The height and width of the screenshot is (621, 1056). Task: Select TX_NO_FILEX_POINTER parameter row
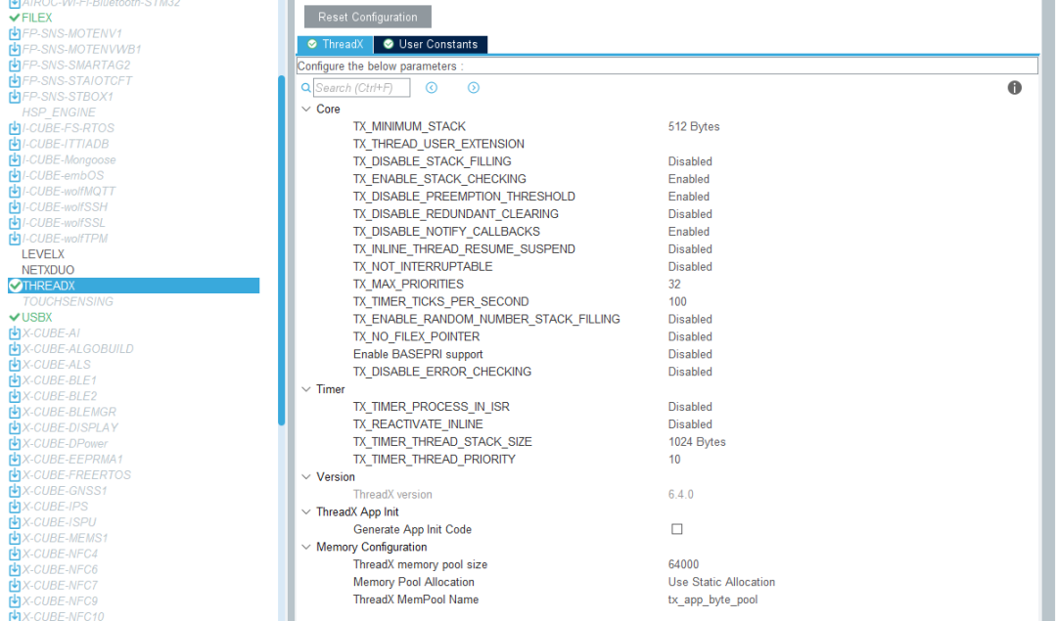point(416,336)
